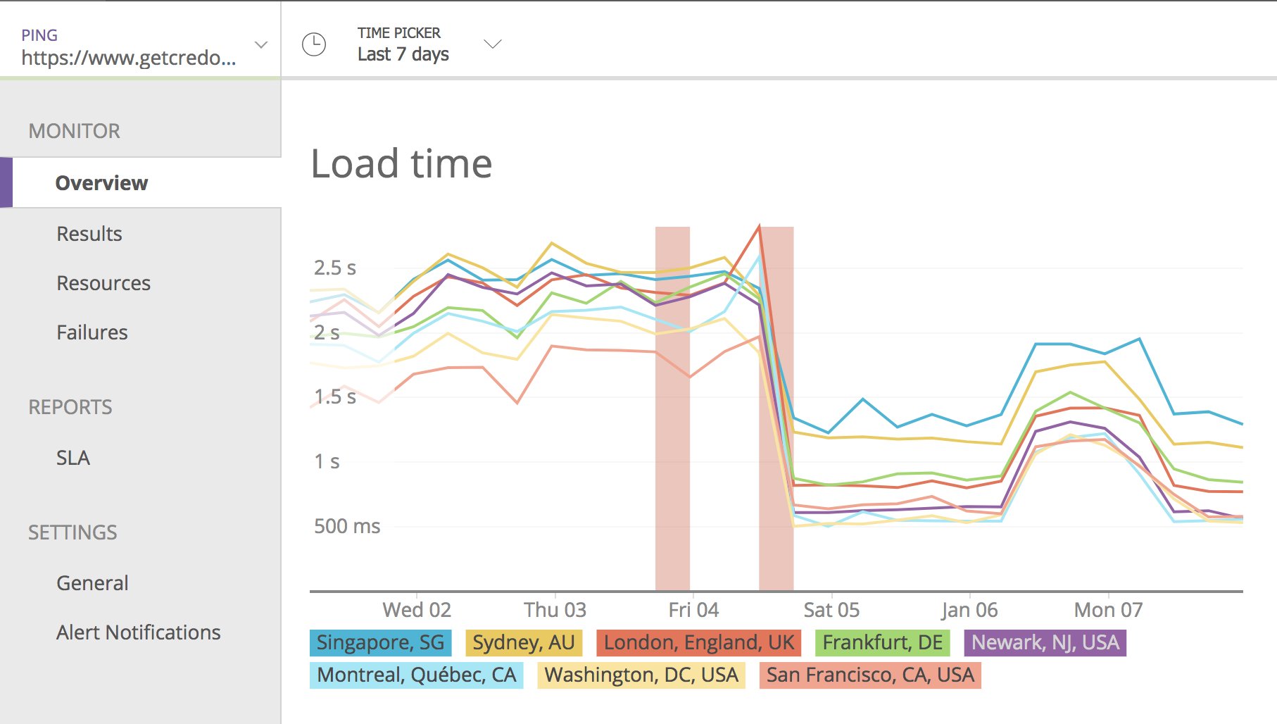View the Failures list
1277x724 pixels.
(92, 332)
